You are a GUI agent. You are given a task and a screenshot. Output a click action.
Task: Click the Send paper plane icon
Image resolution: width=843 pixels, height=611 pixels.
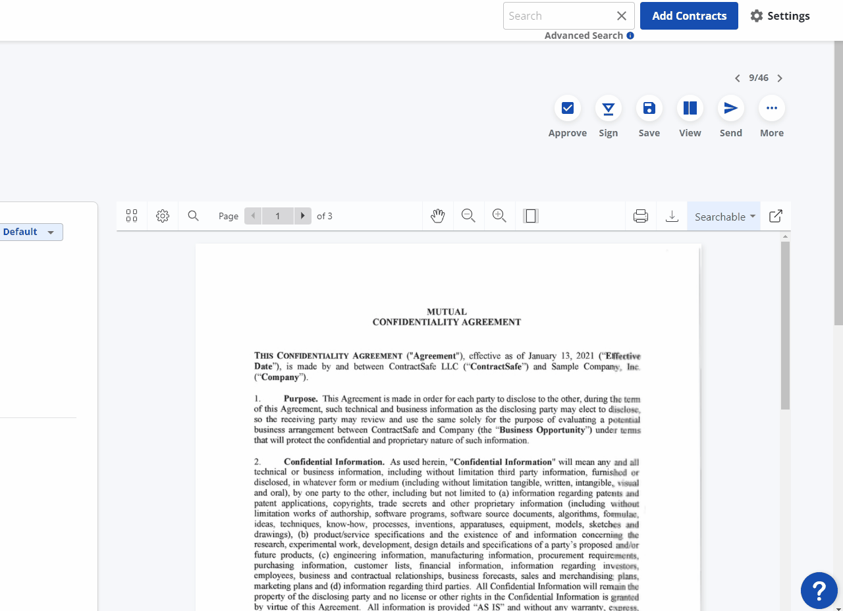click(730, 109)
